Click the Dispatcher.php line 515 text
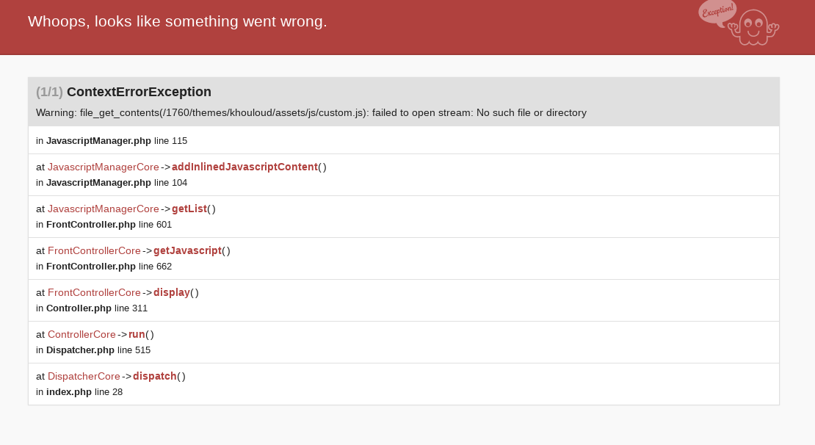Viewport: 815px width, 445px height. (93, 350)
